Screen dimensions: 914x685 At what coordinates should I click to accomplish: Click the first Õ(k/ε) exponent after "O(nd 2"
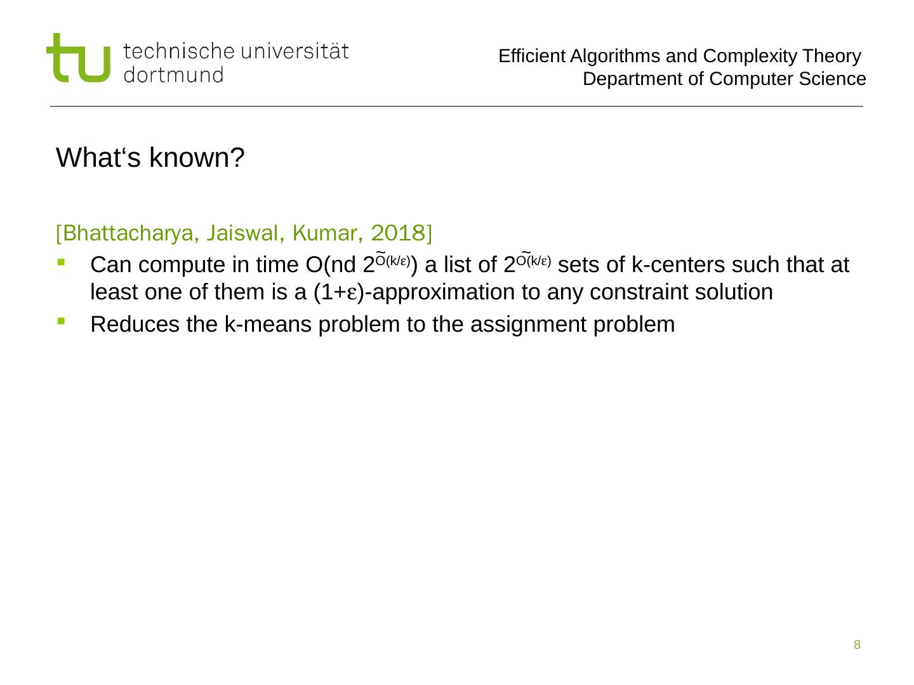point(392,260)
